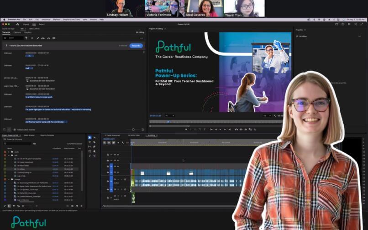Open the Program monitor zoom level dropdown

[x=169, y=115]
